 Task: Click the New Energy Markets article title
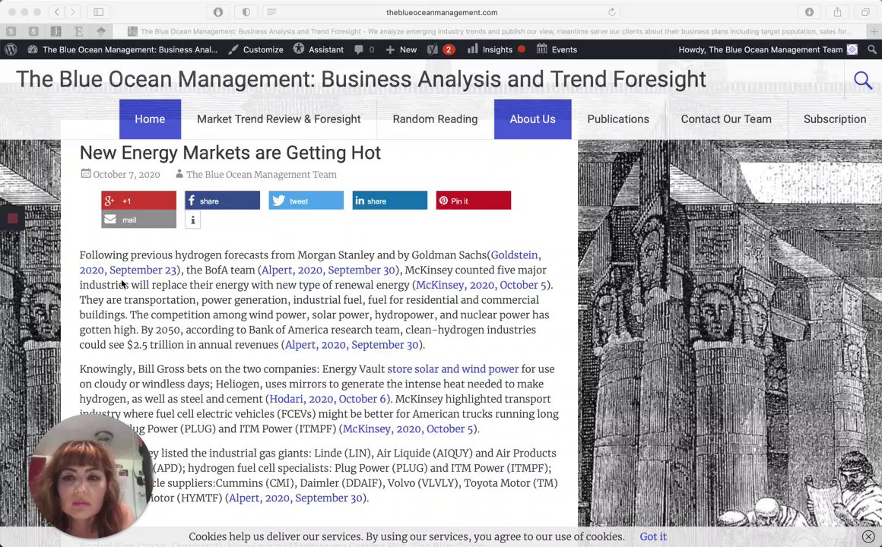click(230, 153)
